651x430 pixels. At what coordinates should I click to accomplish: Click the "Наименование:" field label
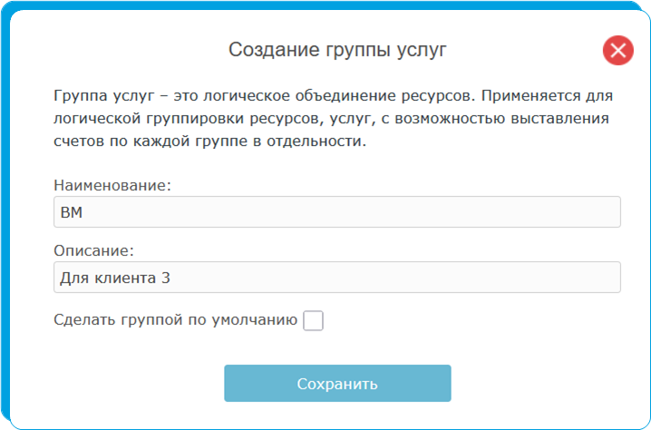click(112, 185)
